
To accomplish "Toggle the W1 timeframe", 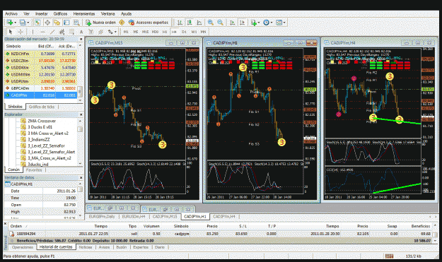I will point(194,32).
